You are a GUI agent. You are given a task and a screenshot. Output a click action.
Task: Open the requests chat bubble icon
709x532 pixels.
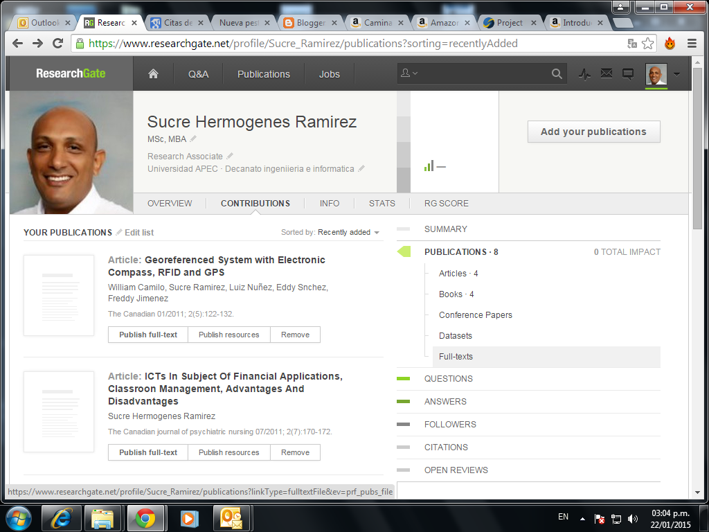point(627,73)
